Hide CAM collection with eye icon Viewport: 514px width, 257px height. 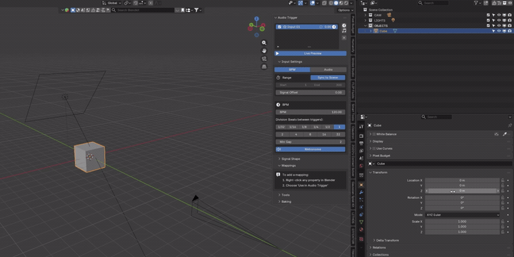click(499, 15)
